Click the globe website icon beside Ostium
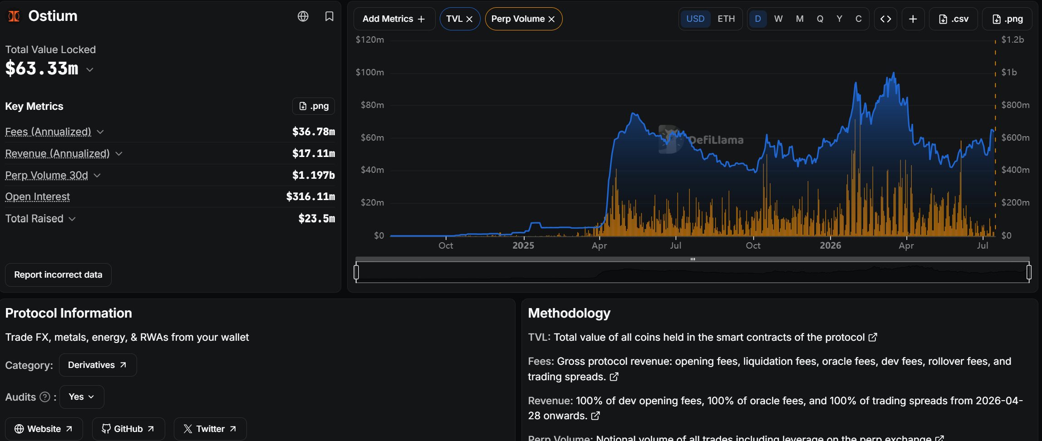This screenshot has width=1042, height=441. (303, 16)
